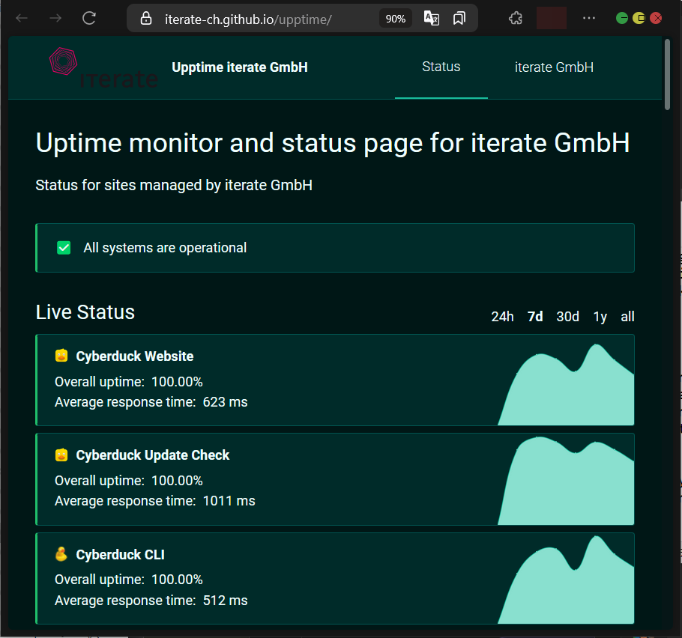
Task: Go back with the browser back arrow
Action: coord(22,18)
